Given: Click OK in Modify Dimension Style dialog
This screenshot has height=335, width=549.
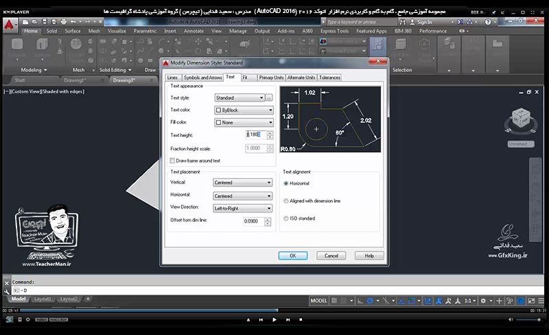Looking at the screenshot, I should click(293, 256).
